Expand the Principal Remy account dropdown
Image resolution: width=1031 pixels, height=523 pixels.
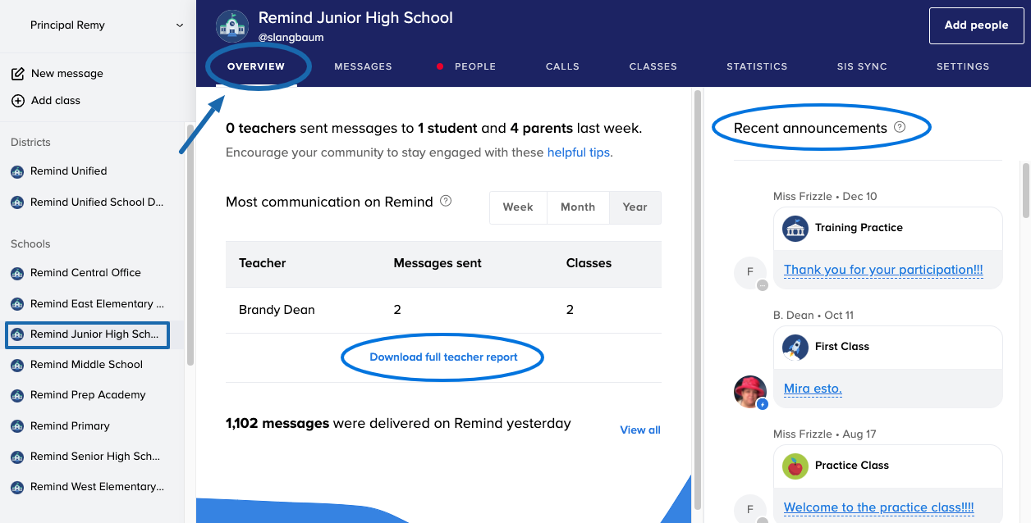pos(179,25)
